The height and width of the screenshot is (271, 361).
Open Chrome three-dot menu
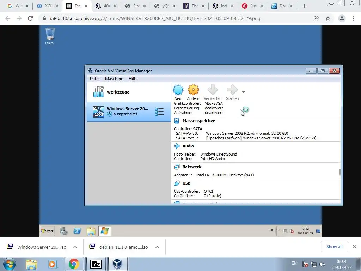[x=353, y=18]
